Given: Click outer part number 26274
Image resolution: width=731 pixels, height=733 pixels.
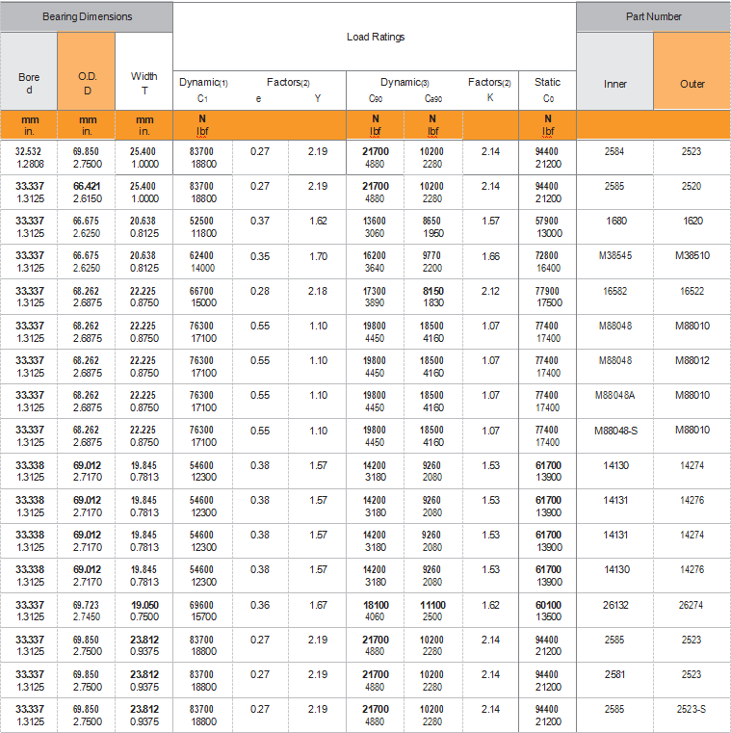Looking at the screenshot, I should pyautogui.click(x=692, y=604).
